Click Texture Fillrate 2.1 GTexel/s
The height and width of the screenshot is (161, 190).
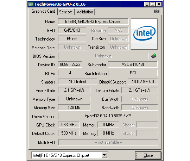click(140, 90)
